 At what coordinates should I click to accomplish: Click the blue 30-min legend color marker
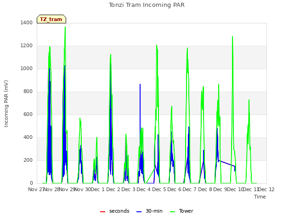coord(139,212)
